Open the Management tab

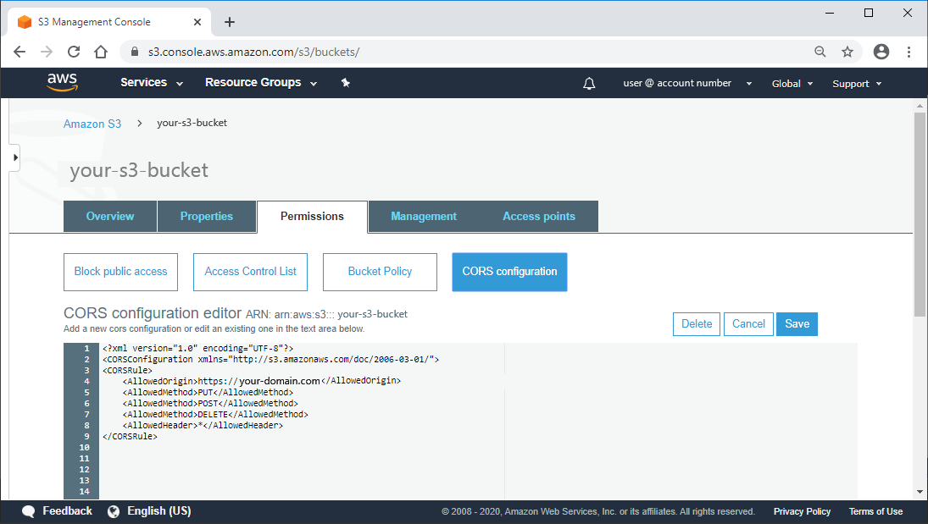pyautogui.click(x=424, y=217)
